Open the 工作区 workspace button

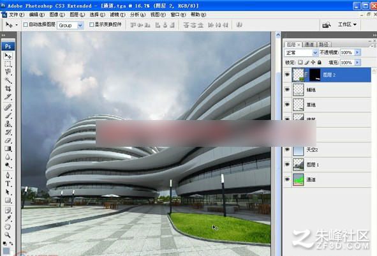click(347, 24)
